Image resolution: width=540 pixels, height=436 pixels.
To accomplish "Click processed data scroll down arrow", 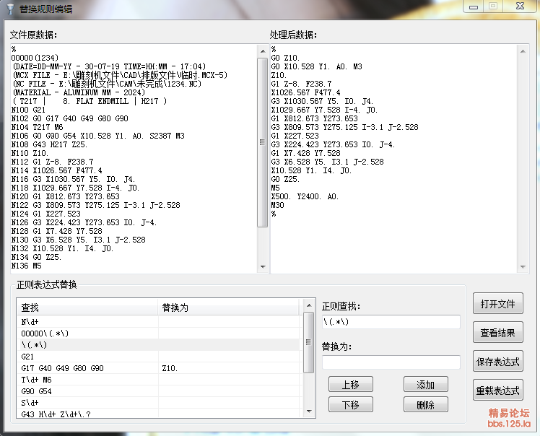I will pos(523,266).
